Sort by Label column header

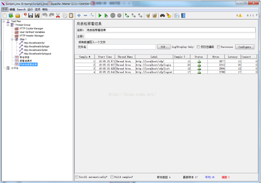click(154, 57)
